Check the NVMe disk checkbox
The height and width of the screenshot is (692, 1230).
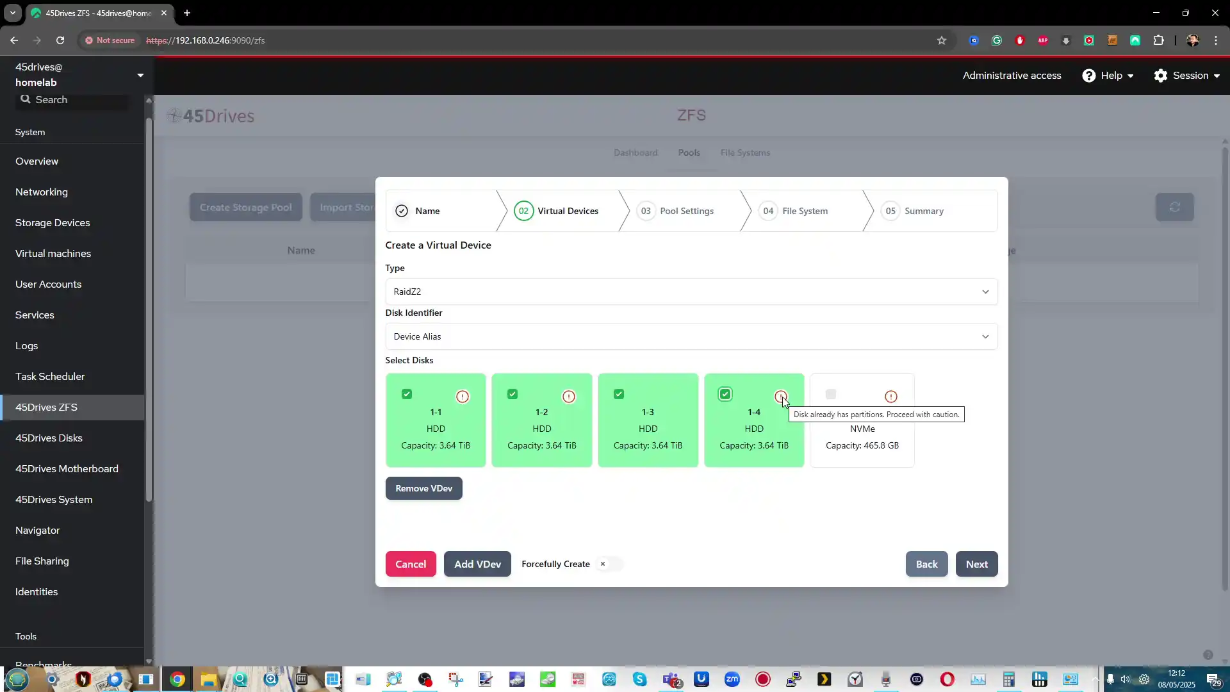831,394
